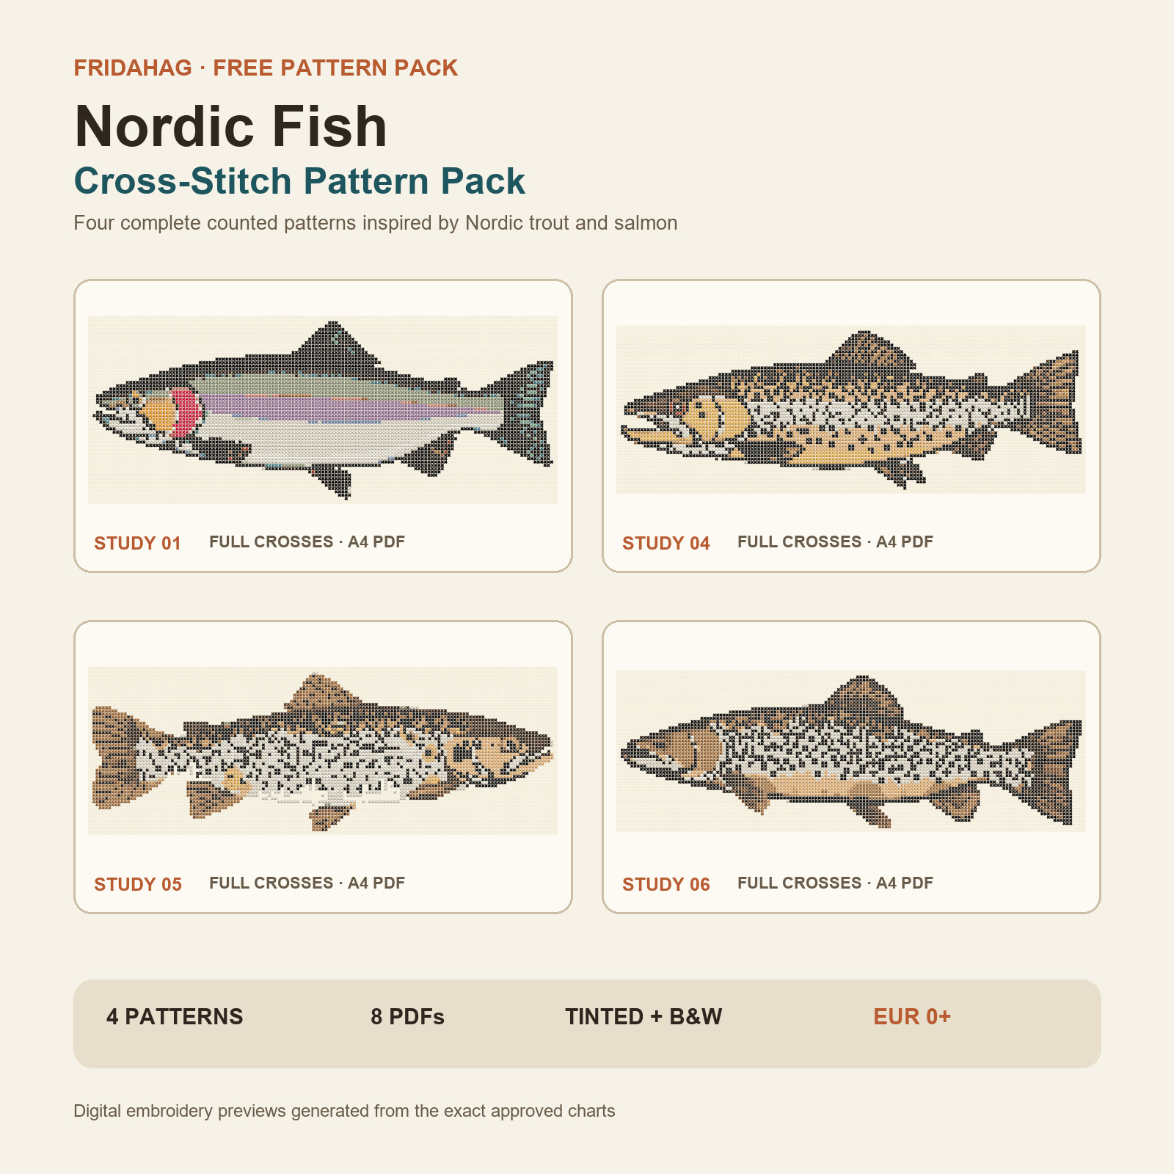The image size is (1174, 1174).
Task: Click the Cross-Stitch Pattern Pack subtitle
Action: click(299, 181)
